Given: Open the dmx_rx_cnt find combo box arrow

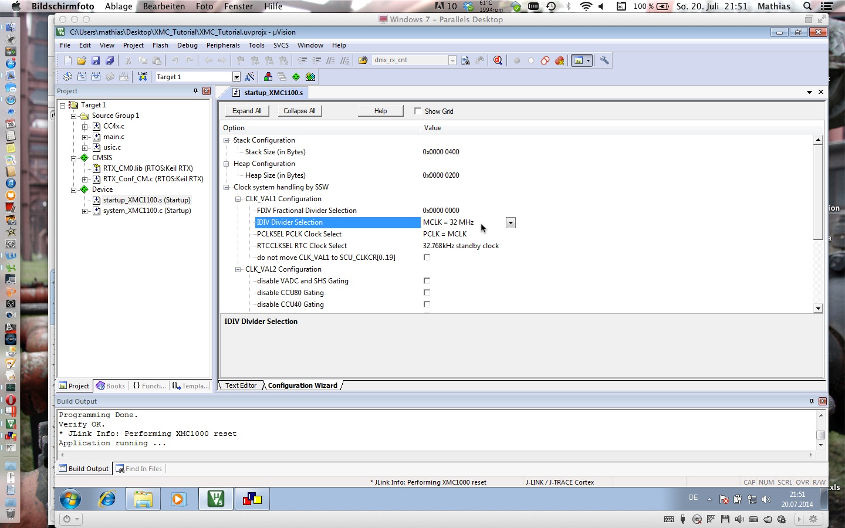Looking at the screenshot, I should (452, 60).
